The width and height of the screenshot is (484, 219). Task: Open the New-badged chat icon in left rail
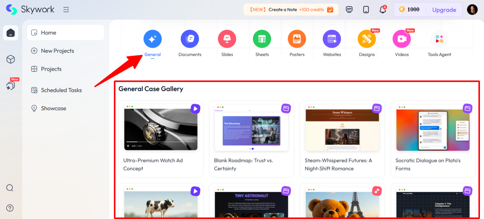click(11, 85)
